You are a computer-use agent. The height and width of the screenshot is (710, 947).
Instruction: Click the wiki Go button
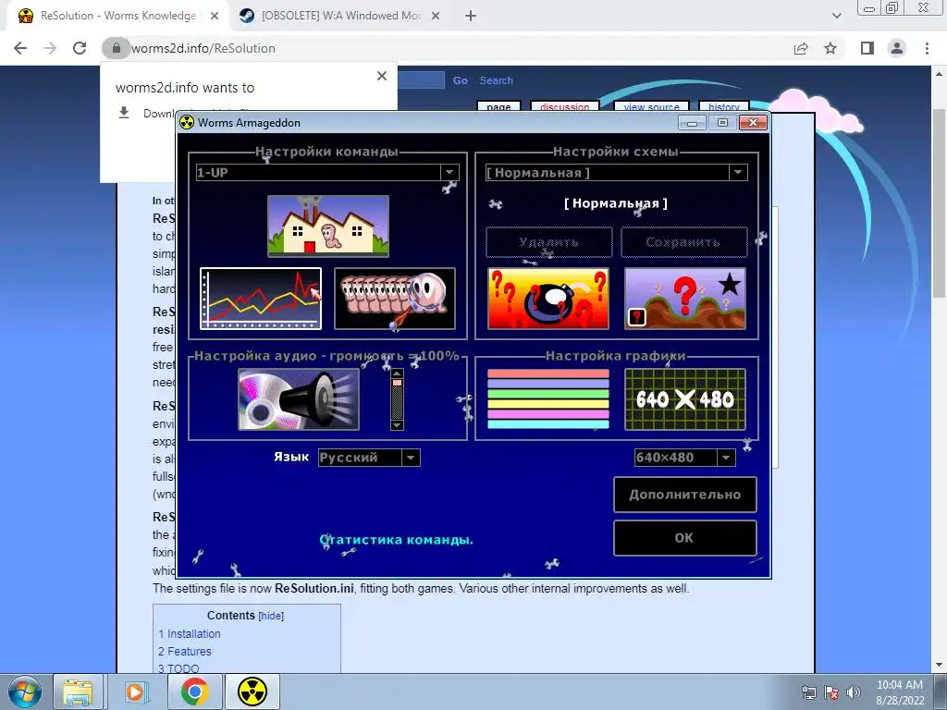(461, 80)
